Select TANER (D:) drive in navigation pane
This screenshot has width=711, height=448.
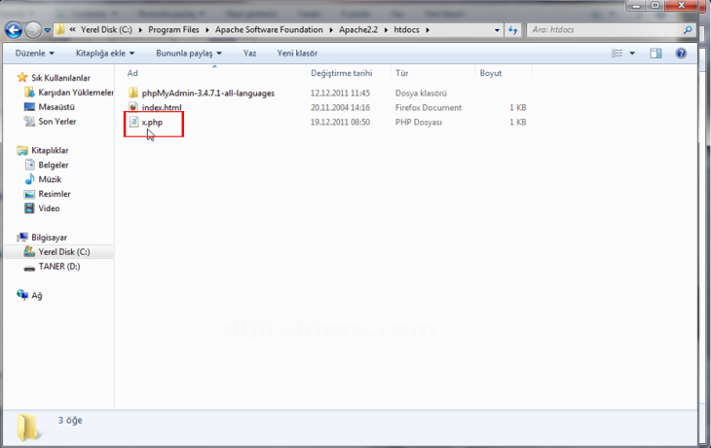[58, 266]
